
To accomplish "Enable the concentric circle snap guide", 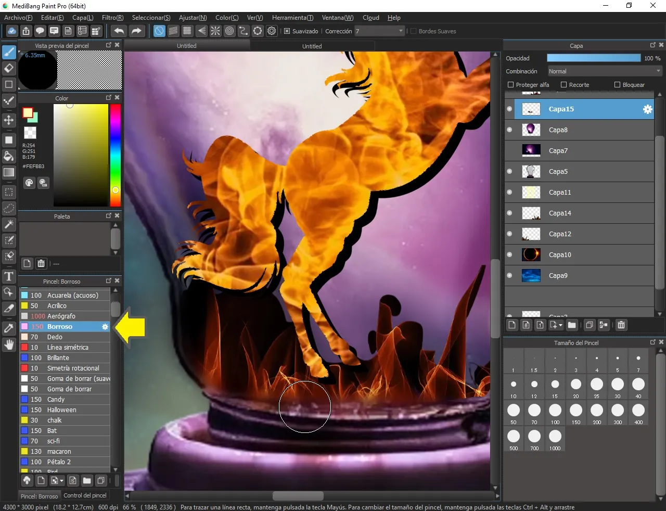I will tap(229, 31).
